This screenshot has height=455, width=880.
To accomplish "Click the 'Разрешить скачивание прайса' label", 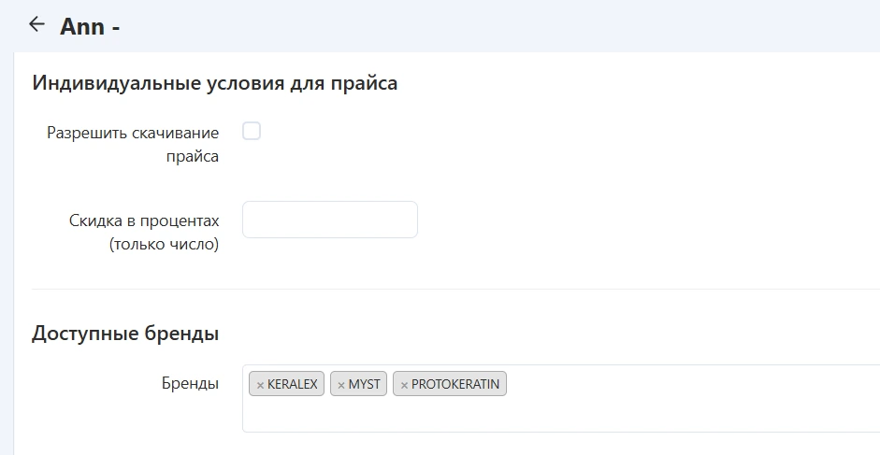I will coord(133,144).
